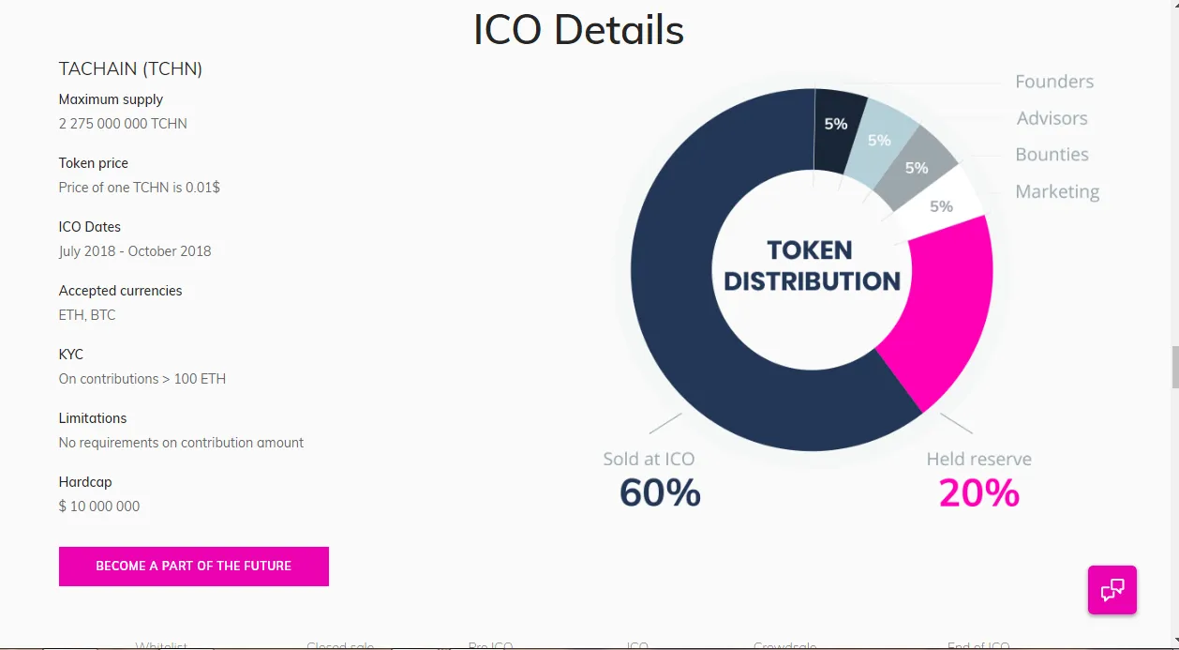Screen dimensions: 1179x650
Task: Click the Advisors legend label
Action: (1052, 118)
